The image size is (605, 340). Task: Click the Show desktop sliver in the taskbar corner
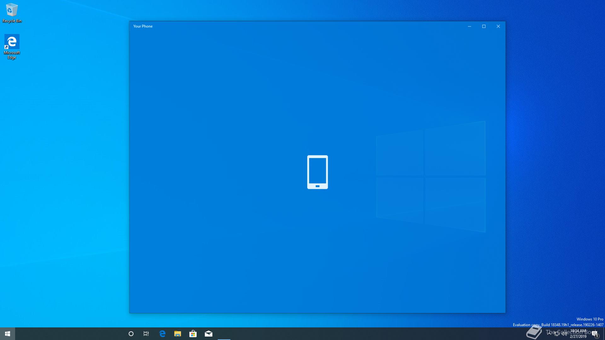tap(604, 334)
